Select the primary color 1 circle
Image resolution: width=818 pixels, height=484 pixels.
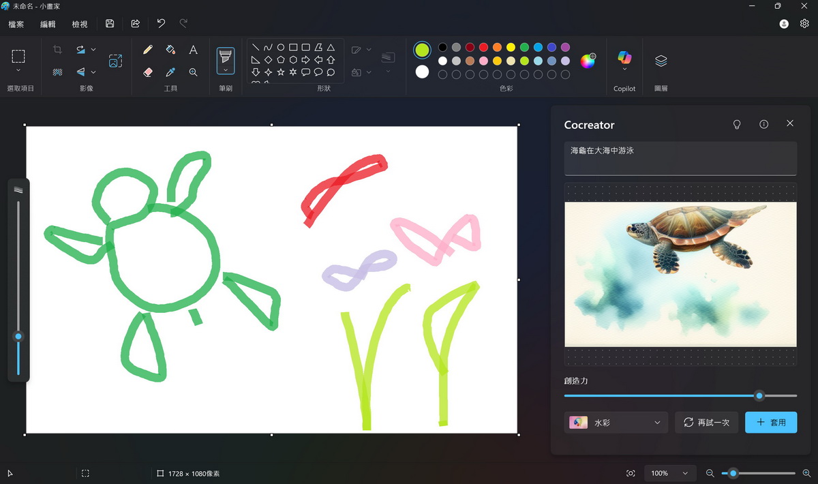point(422,50)
